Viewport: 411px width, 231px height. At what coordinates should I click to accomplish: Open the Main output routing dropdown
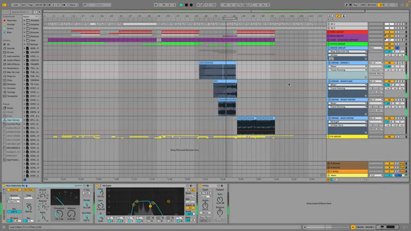pos(376,175)
